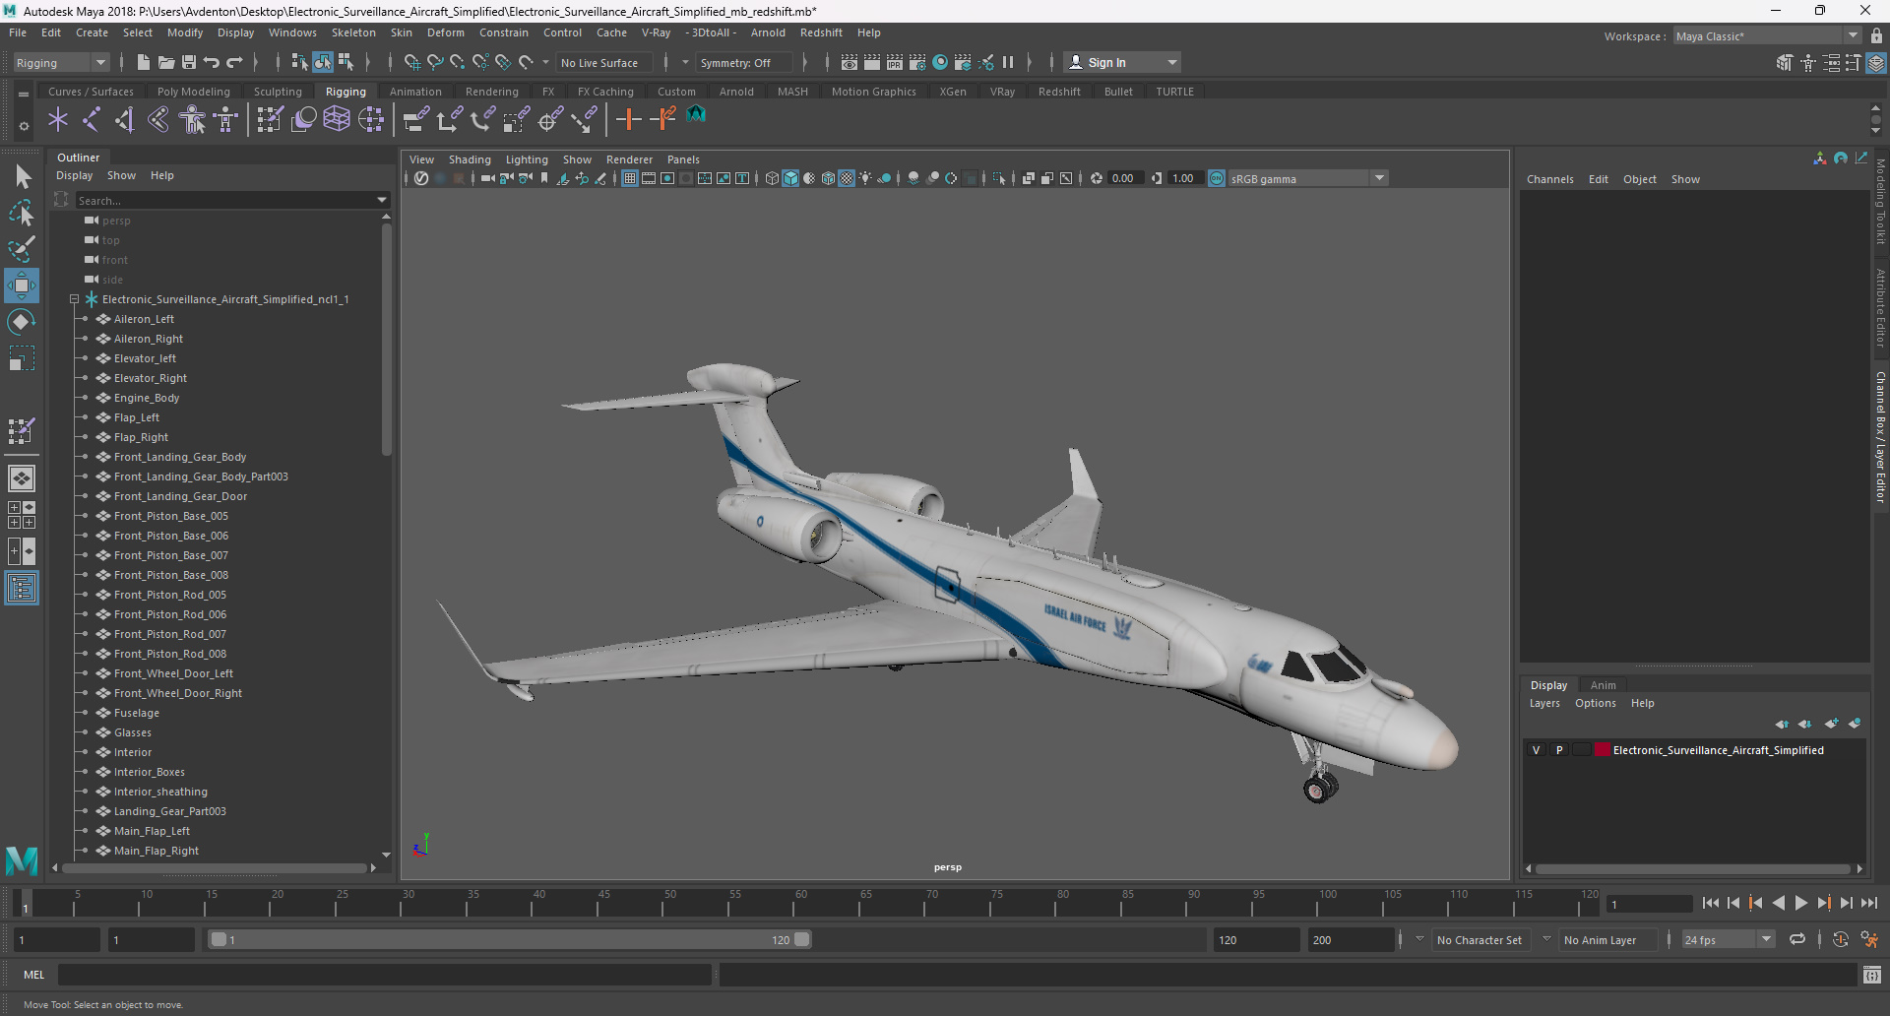The image size is (1890, 1016).
Task: Open the Symmetry: Off dropdown
Action: click(x=743, y=63)
